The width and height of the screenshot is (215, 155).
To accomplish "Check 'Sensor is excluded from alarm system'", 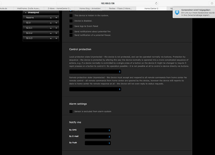I will (x=71, y=112).
